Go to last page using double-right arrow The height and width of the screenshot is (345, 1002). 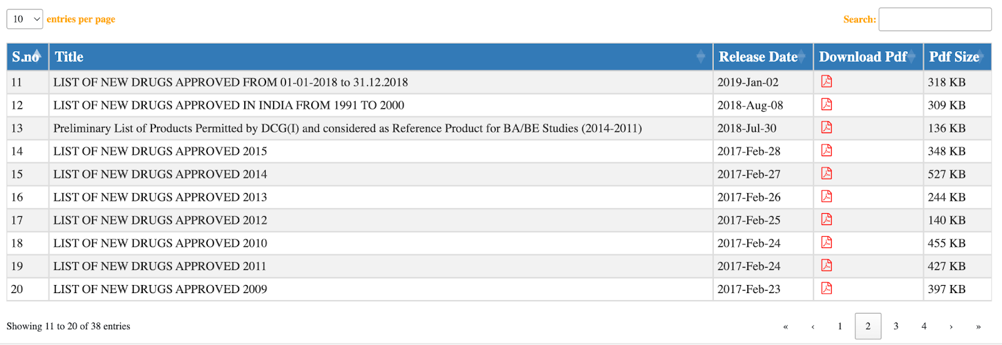click(978, 326)
